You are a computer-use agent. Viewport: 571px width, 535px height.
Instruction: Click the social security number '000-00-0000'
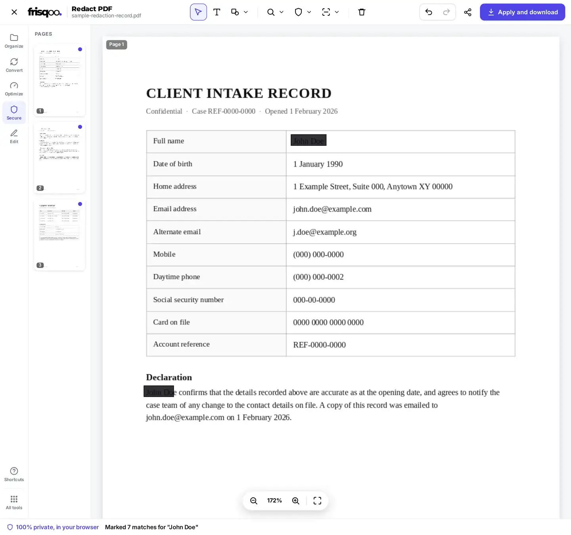tap(314, 300)
